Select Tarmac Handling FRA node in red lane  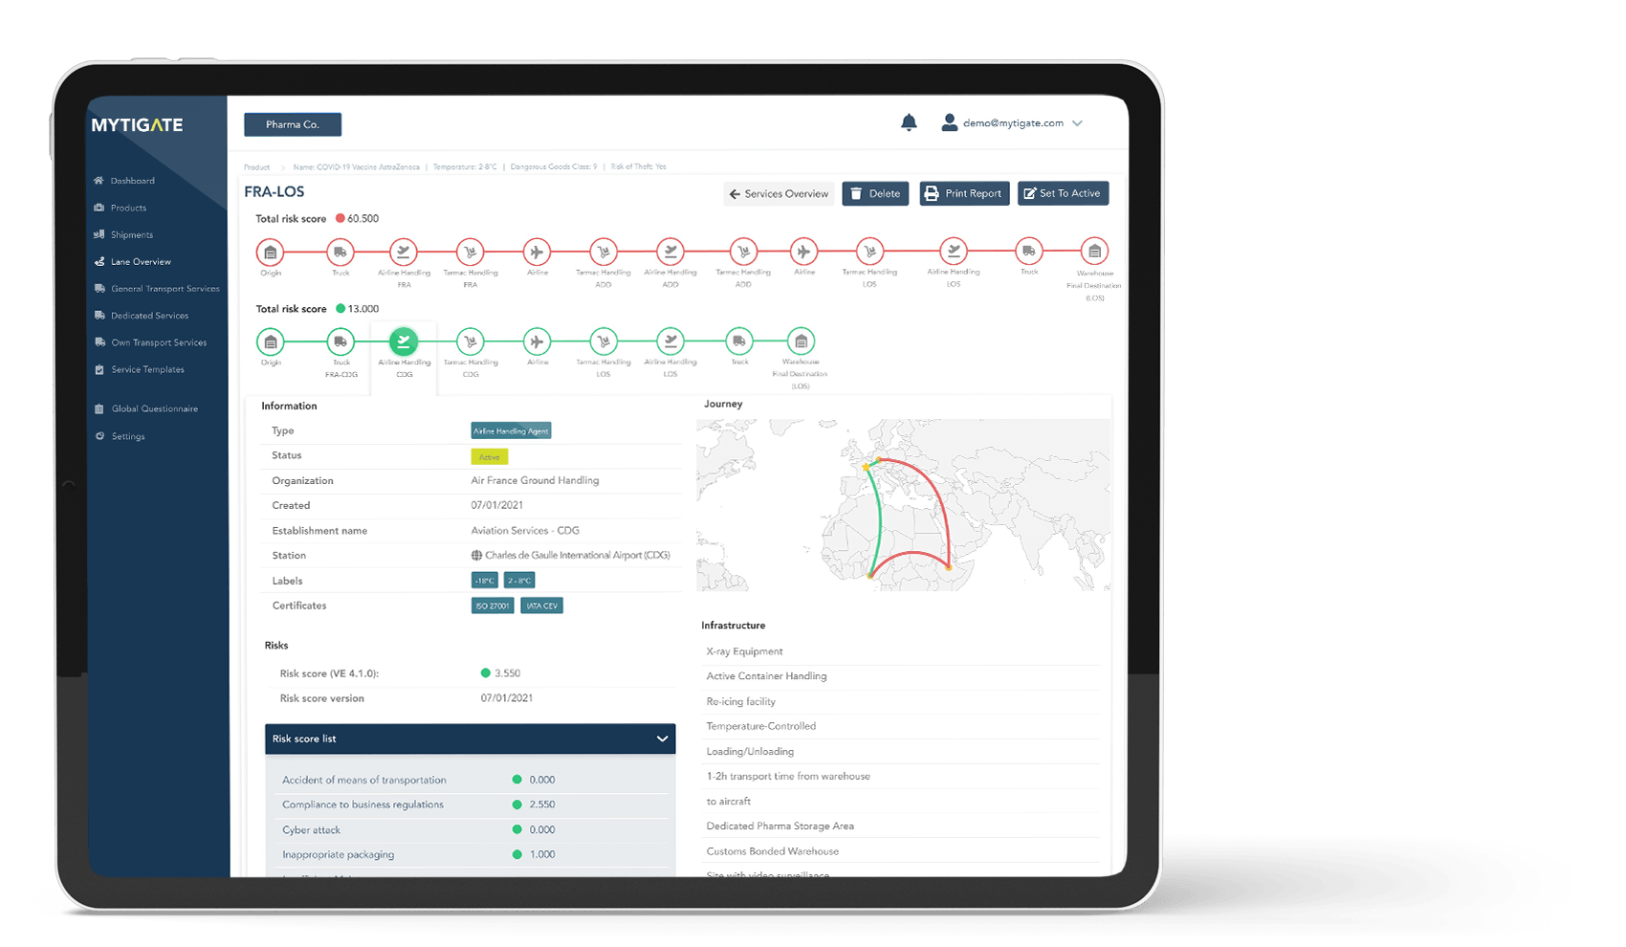pos(470,253)
